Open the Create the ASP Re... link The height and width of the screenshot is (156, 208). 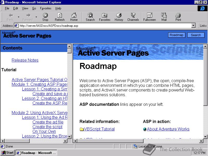click(x=50, y=103)
